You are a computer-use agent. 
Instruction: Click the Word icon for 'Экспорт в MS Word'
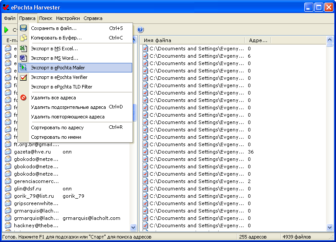(23, 58)
